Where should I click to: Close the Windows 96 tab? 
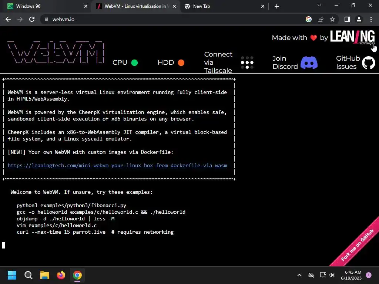86,6
